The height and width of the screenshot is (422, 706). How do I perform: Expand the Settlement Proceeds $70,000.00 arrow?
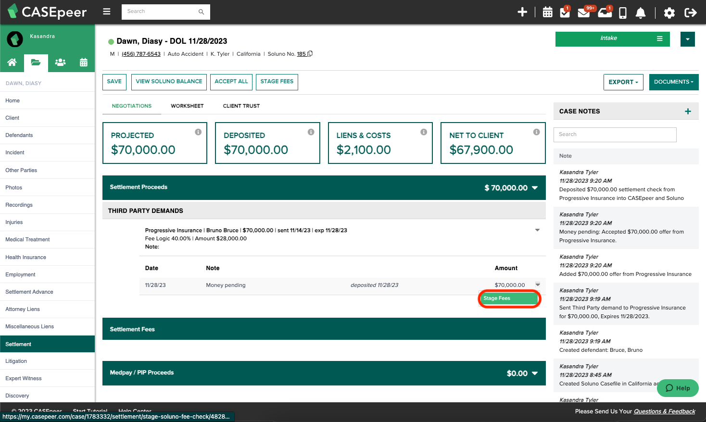click(x=535, y=188)
